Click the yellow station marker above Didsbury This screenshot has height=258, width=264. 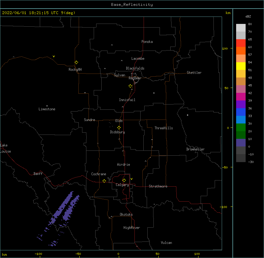[119, 128]
